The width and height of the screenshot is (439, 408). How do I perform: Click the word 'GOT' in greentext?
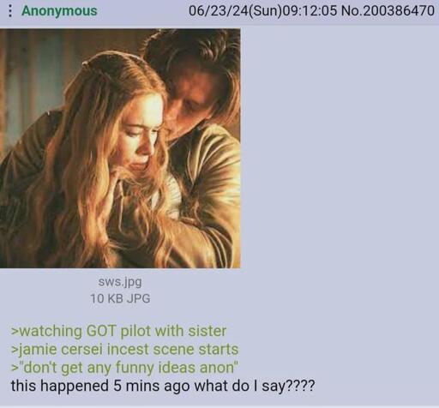coord(101,331)
